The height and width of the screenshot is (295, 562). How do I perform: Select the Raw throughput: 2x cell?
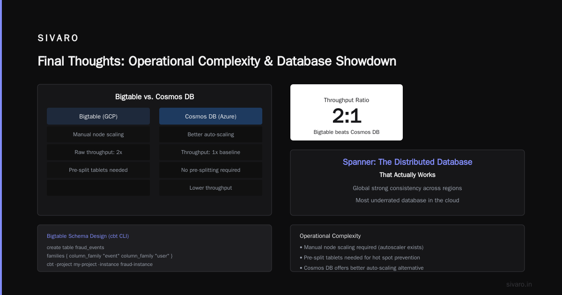click(x=98, y=152)
